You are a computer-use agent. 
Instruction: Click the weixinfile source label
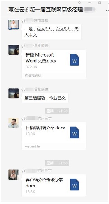(32, 146)
